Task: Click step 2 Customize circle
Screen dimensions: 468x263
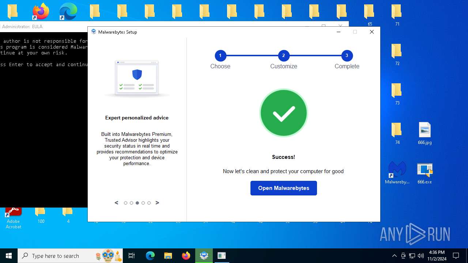Action: (283, 56)
